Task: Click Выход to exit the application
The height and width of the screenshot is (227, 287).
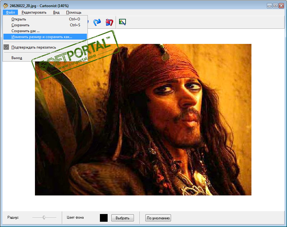Action: click(17, 58)
